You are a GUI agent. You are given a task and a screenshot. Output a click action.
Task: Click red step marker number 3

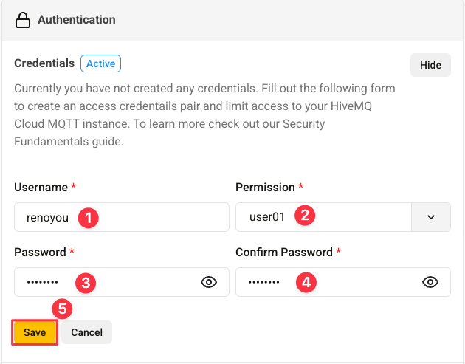tap(86, 282)
